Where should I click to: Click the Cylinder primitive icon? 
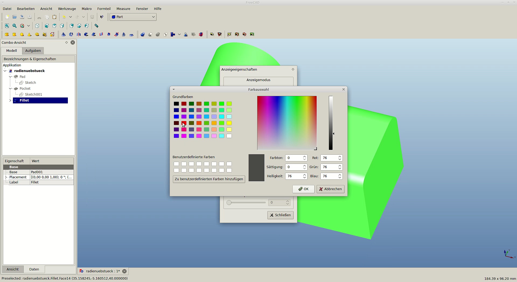click(x=14, y=34)
